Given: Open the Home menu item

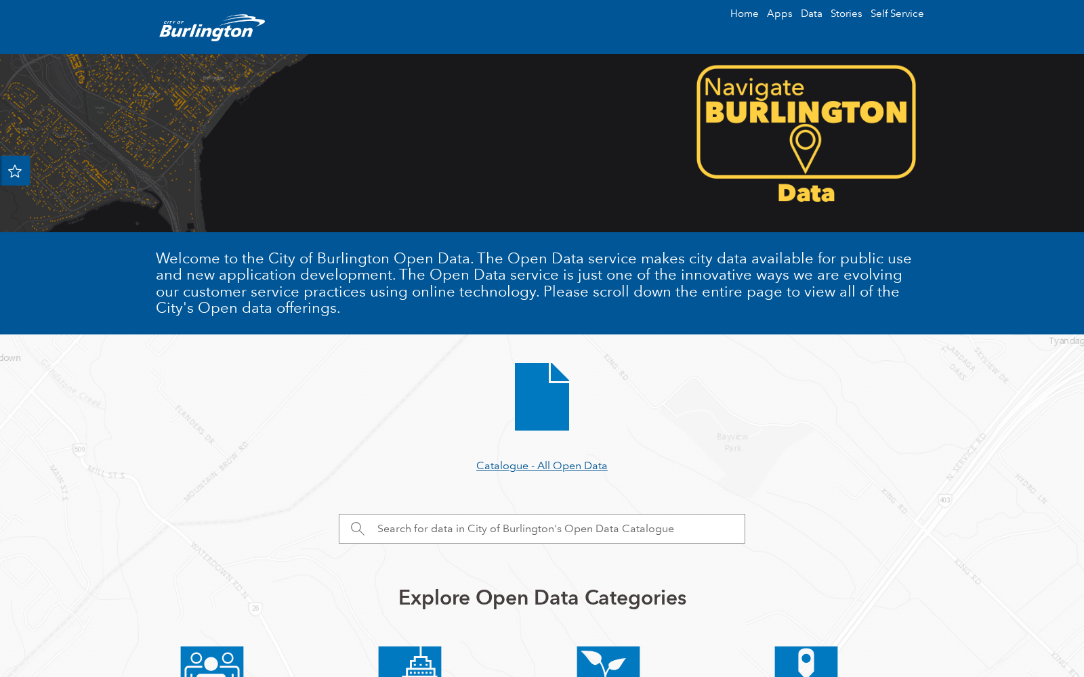Looking at the screenshot, I should pos(744,14).
